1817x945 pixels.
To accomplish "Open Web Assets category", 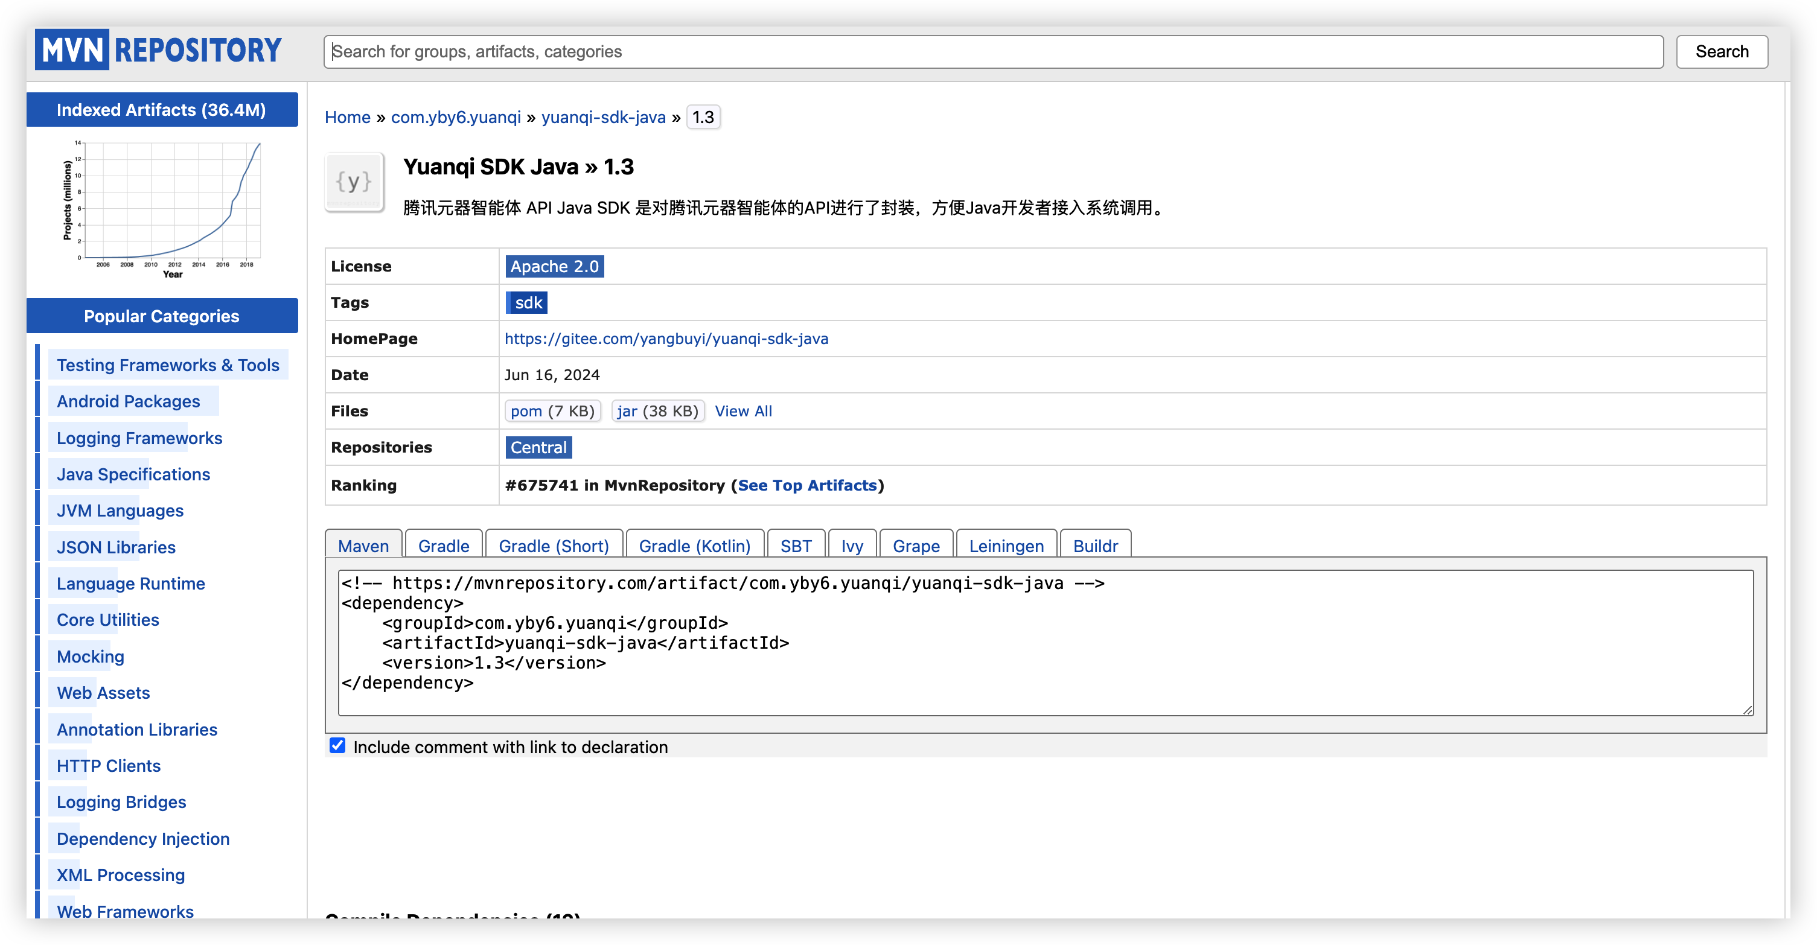I will (103, 693).
